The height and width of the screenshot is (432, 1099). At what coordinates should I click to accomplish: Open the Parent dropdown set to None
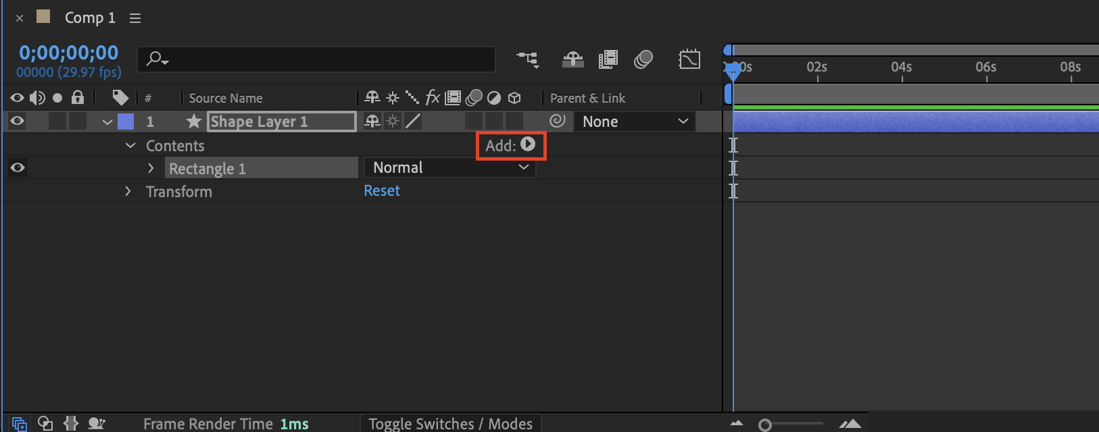[635, 122]
